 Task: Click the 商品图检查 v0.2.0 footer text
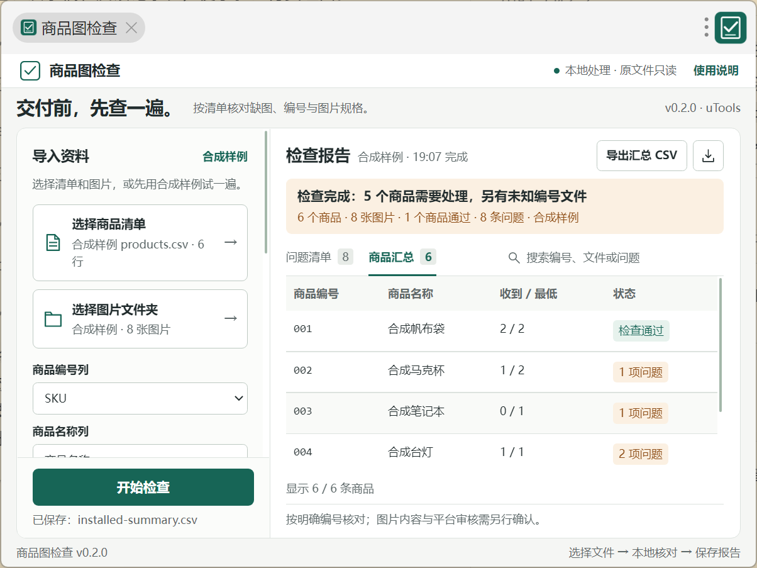click(62, 553)
